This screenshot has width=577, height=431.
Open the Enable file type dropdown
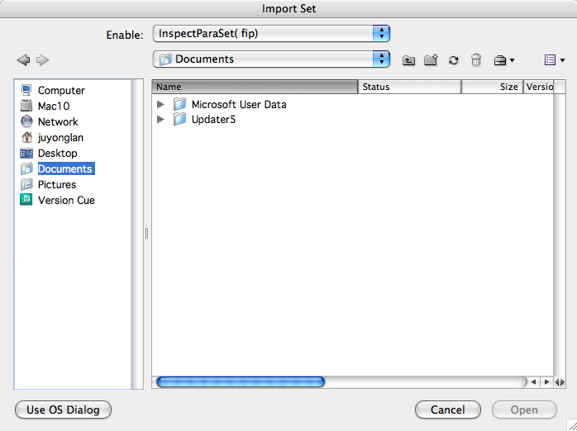coord(271,34)
